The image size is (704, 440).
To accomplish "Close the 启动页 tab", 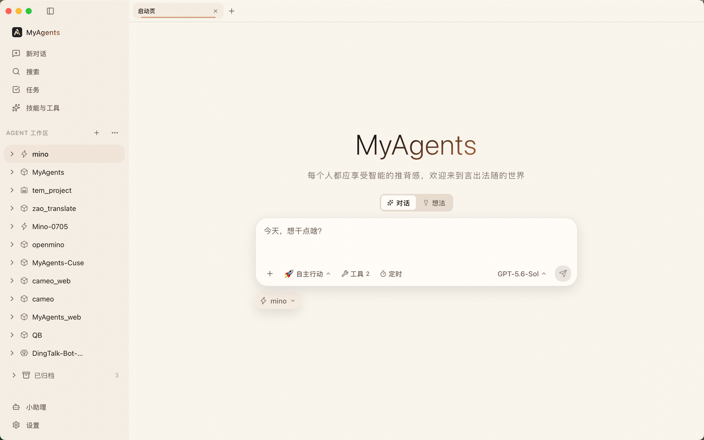I will (x=215, y=11).
